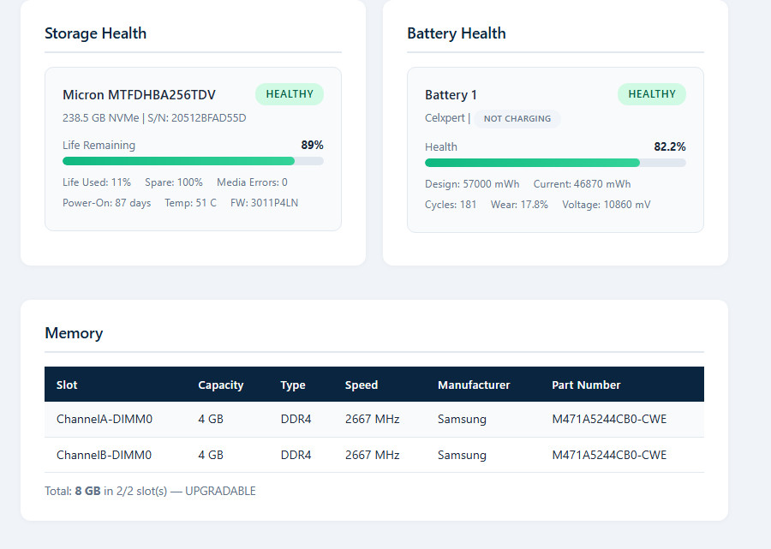
Task: Click the Cycles: 181 stat
Action: coord(451,205)
